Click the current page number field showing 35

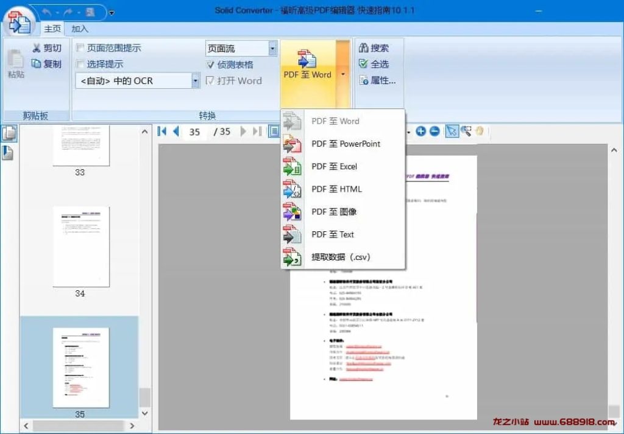pyautogui.click(x=194, y=131)
